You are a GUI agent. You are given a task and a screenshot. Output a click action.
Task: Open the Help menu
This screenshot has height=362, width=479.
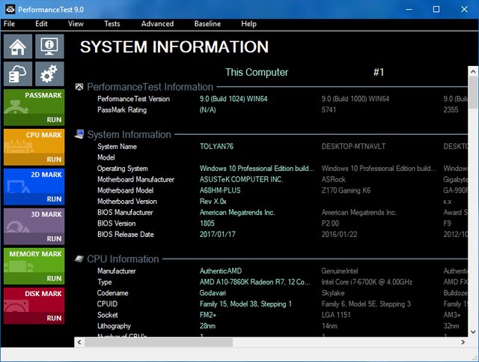pos(248,24)
